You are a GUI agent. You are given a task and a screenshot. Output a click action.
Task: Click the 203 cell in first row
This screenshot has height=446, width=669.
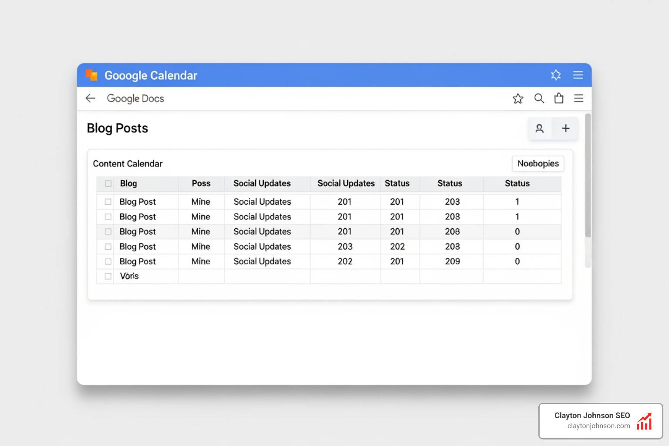pyautogui.click(x=453, y=202)
